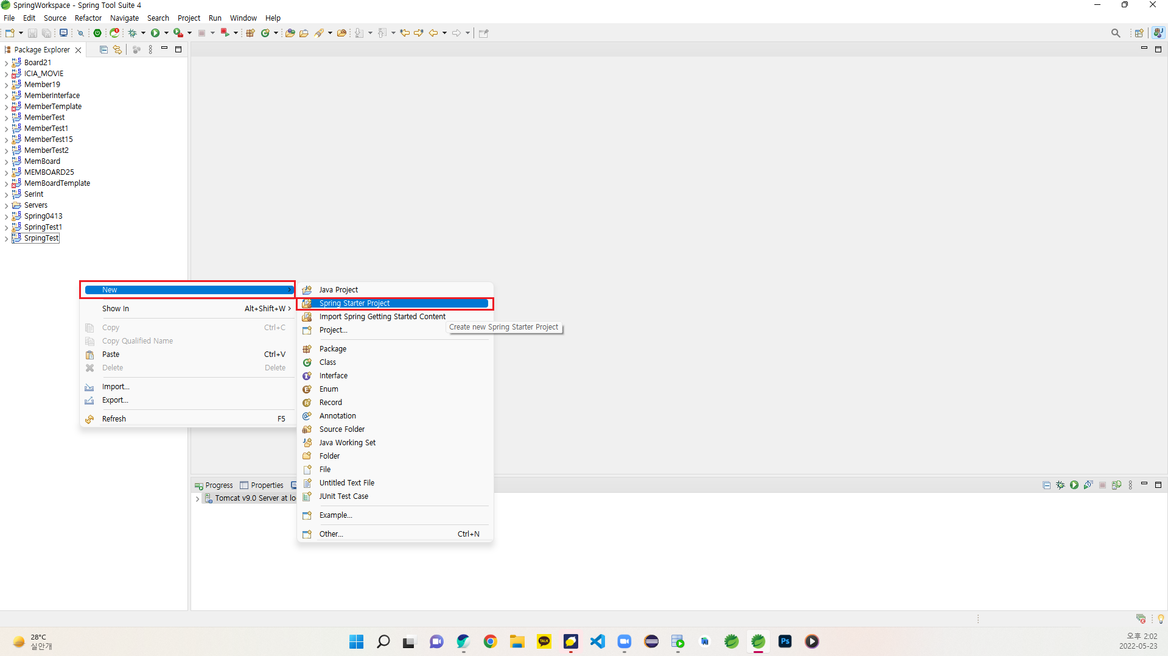Close the Package Explorer tab
This screenshot has width=1168, height=656.
coord(78,50)
